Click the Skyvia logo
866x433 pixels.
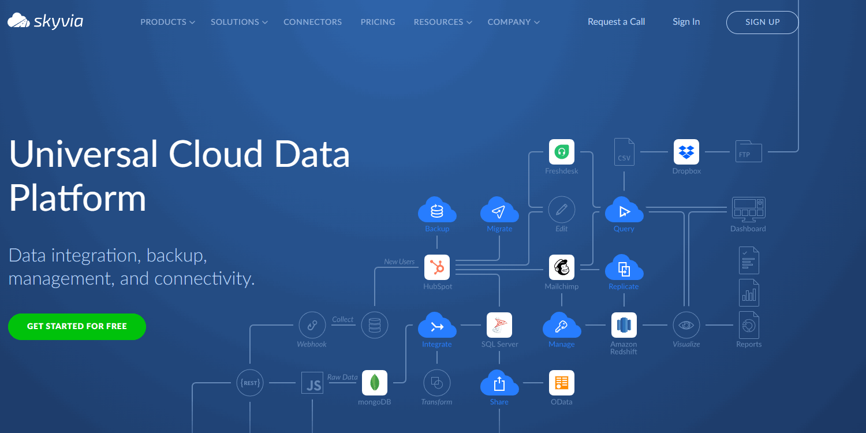[45, 21]
